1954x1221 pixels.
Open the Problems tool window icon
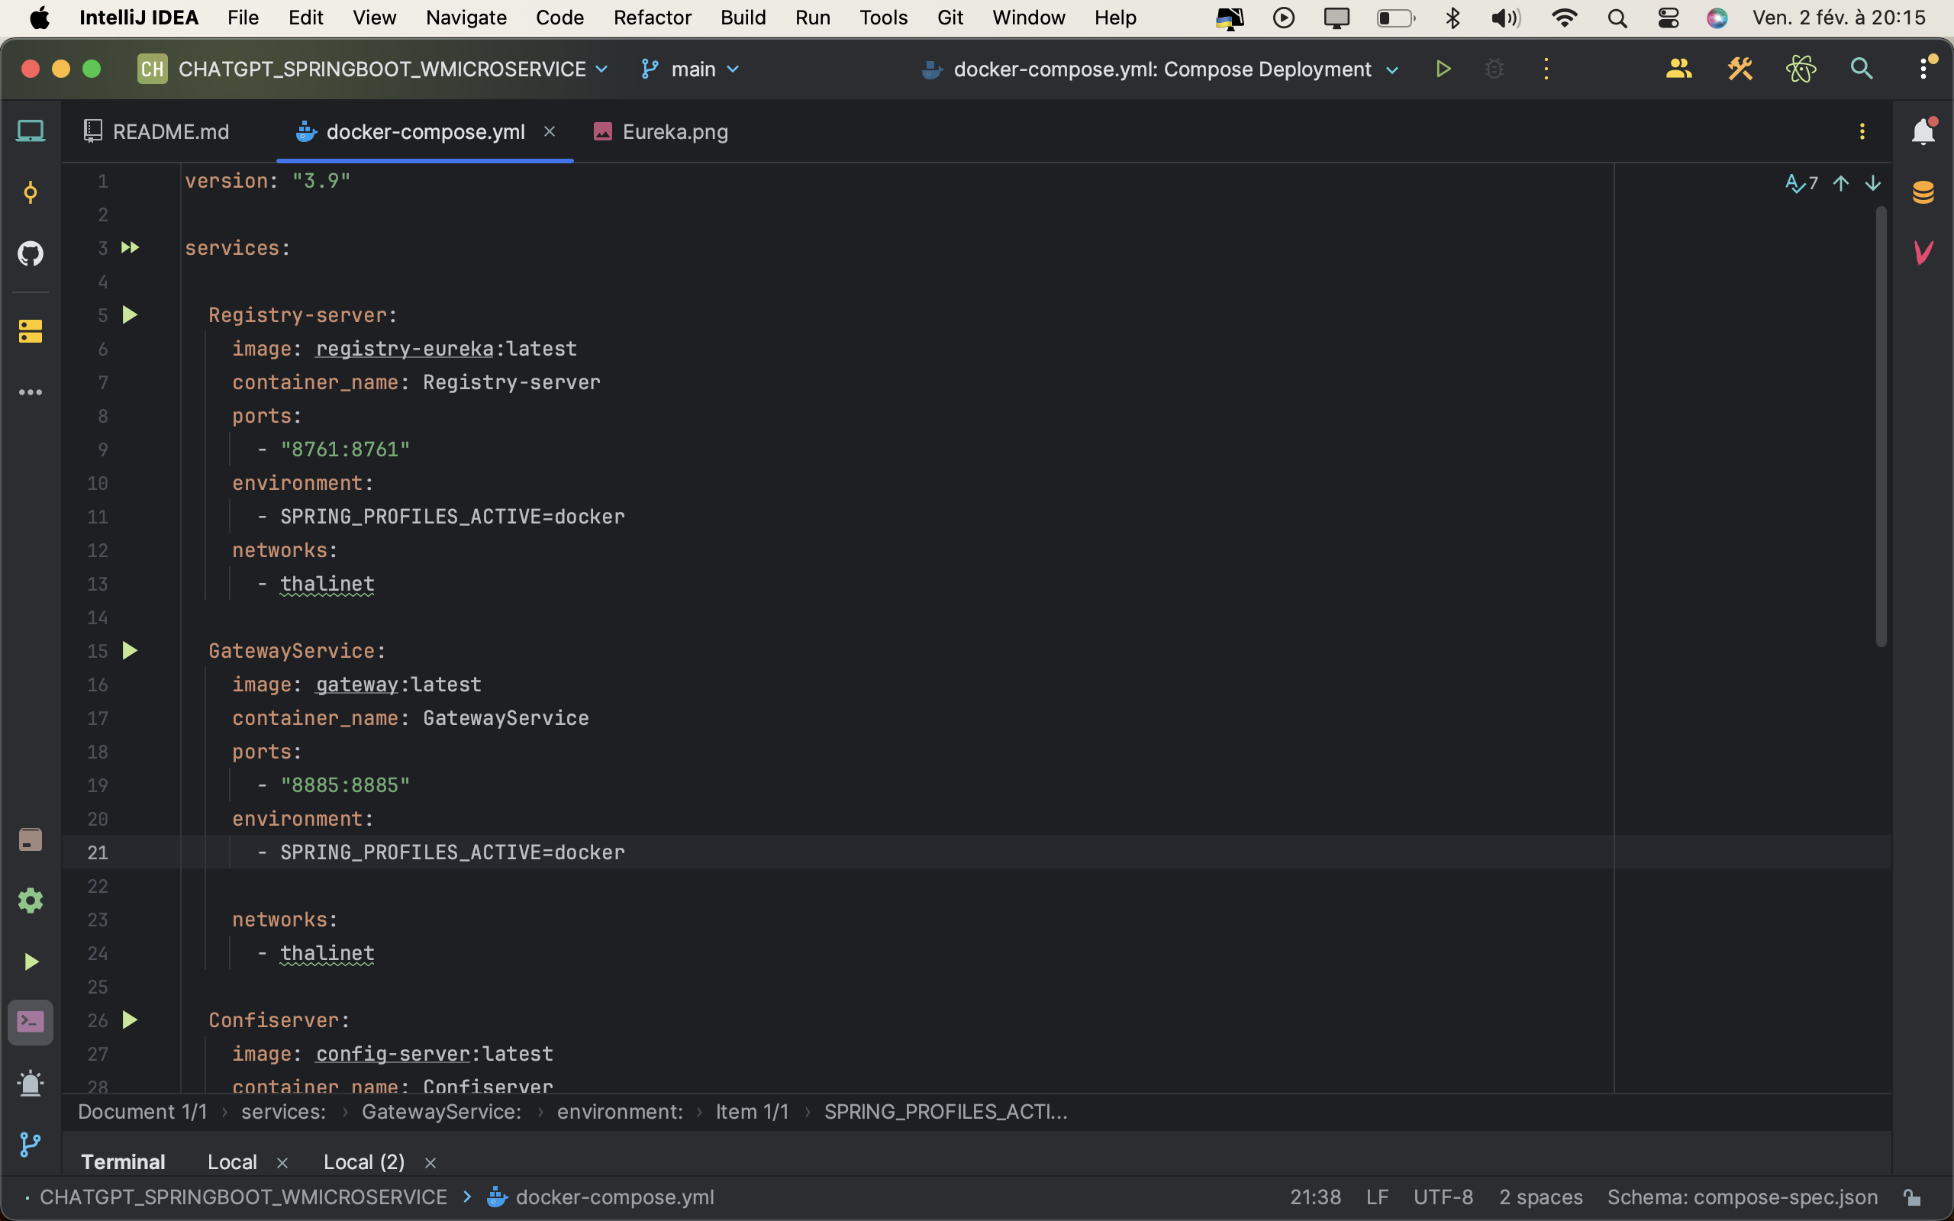tap(31, 1084)
